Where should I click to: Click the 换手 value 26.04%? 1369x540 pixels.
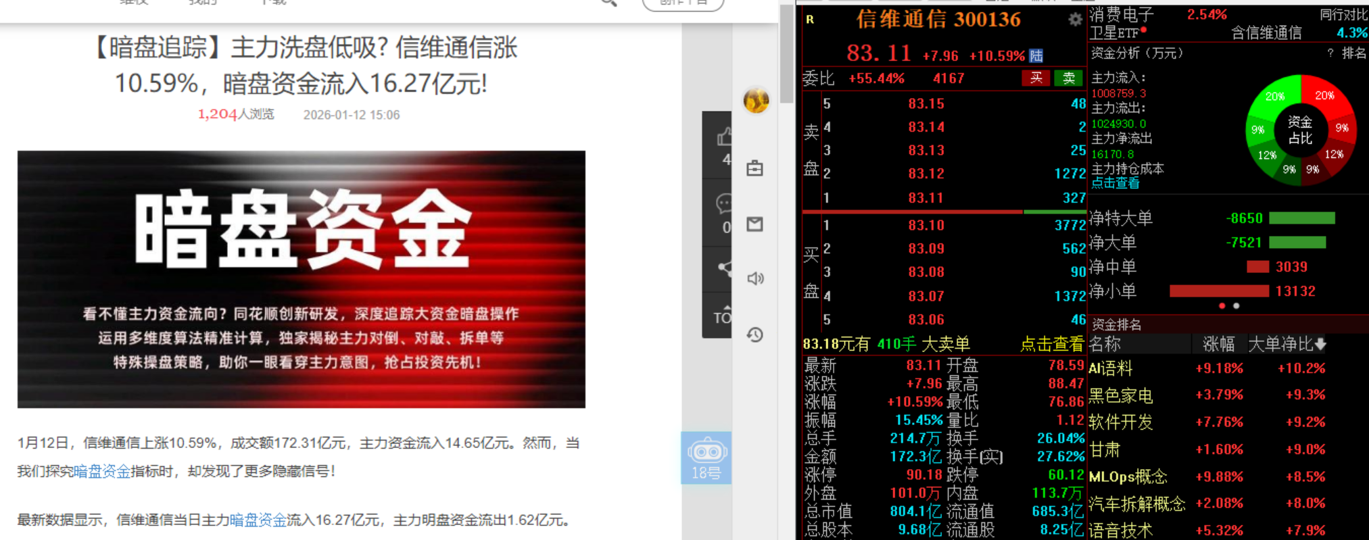point(1060,439)
